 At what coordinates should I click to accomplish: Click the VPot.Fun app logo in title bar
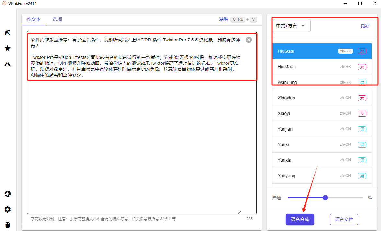(x=4, y=4)
